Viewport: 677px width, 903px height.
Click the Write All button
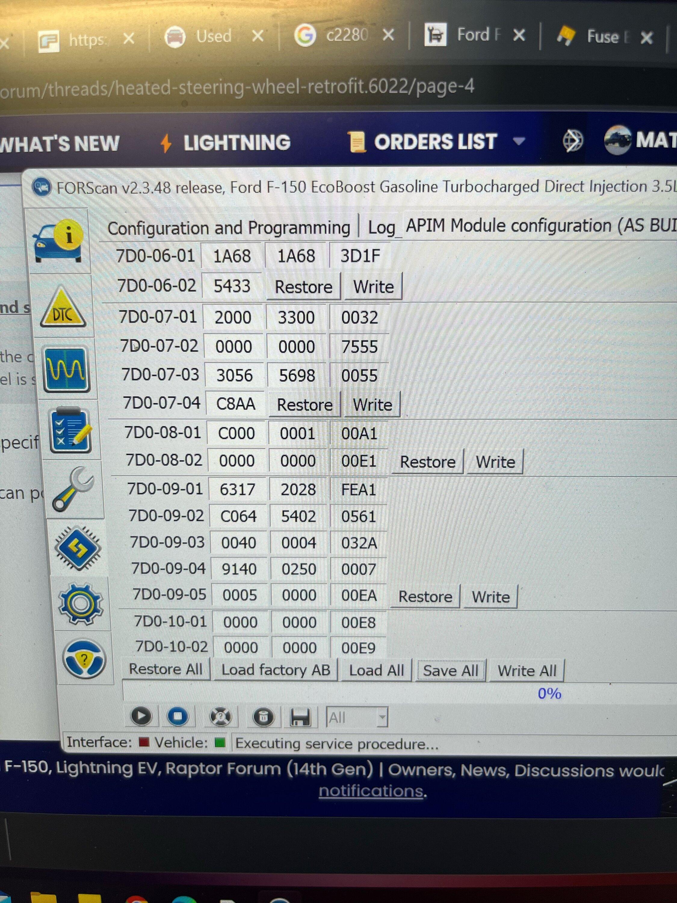click(x=527, y=671)
